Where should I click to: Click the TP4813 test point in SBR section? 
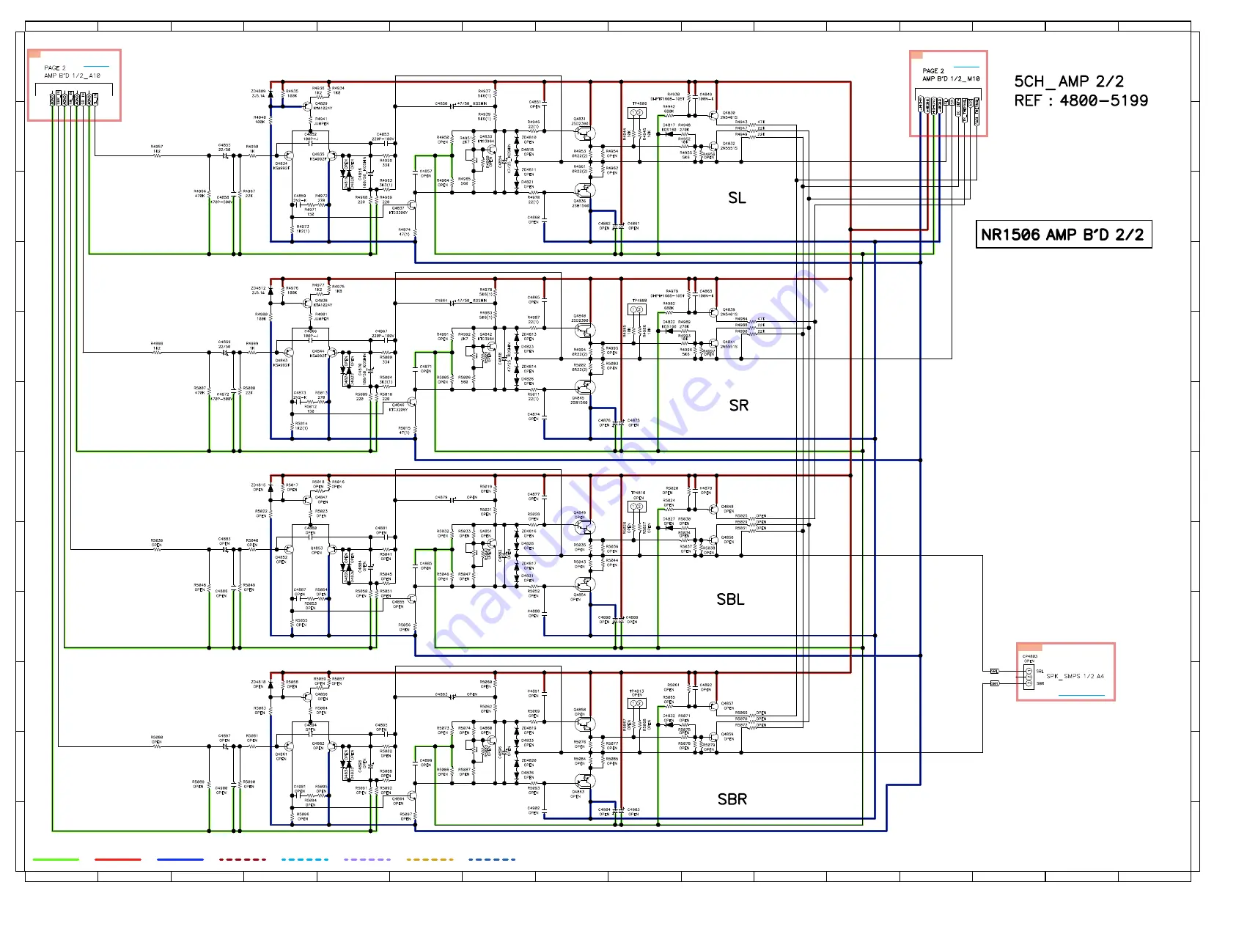(x=637, y=703)
